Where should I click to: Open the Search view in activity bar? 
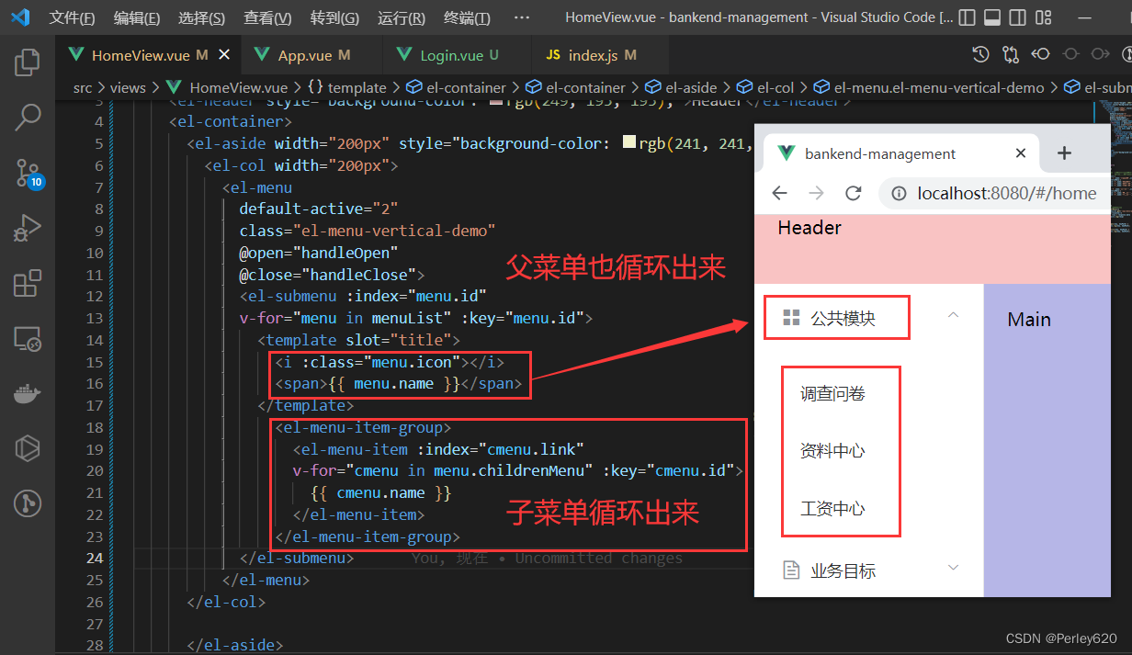tap(28, 117)
